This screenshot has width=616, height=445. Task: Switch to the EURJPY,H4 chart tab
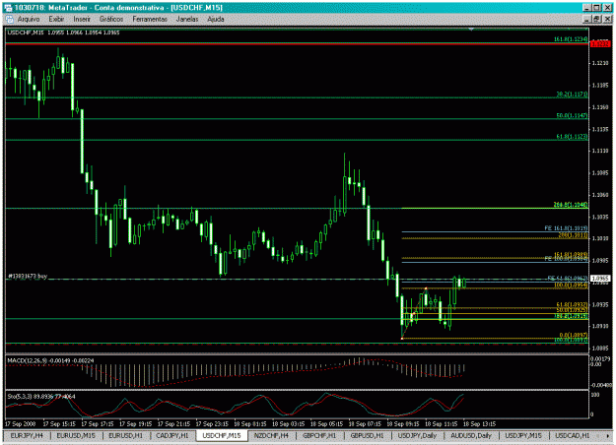point(27,435)
